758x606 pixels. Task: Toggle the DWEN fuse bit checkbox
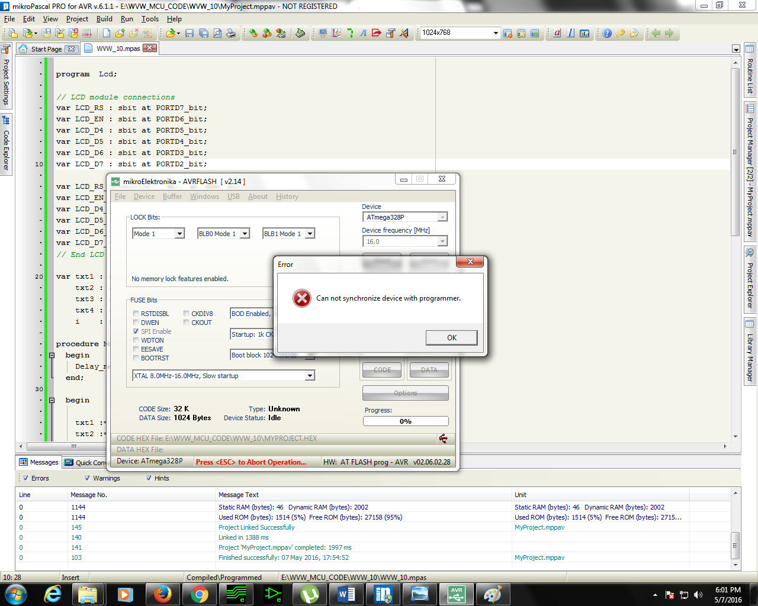(136, 323)
